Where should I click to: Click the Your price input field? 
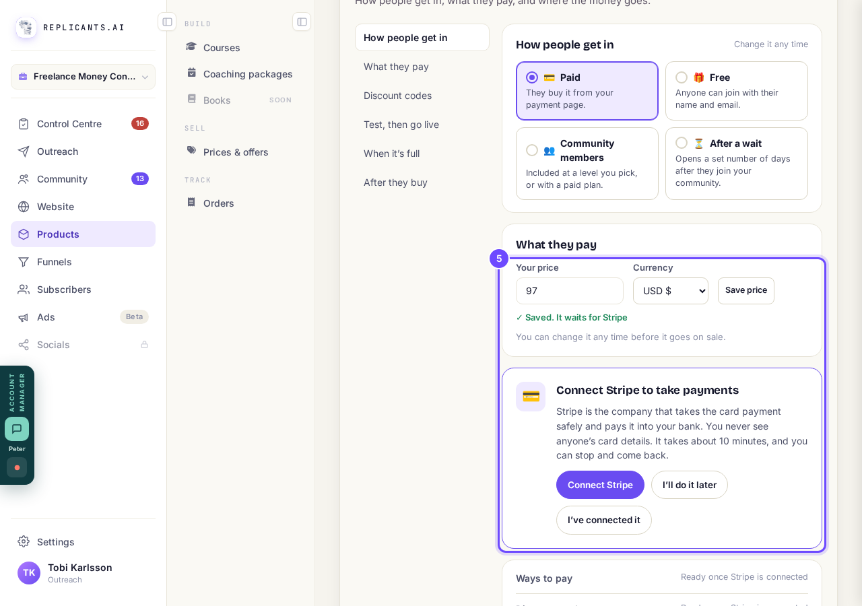570,291
